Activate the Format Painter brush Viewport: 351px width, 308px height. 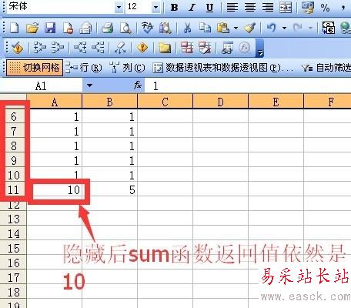[x=249, y=28]
